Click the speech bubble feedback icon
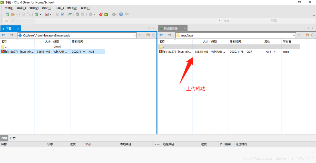This screenshot has height=163, width=316. [126, 14]
